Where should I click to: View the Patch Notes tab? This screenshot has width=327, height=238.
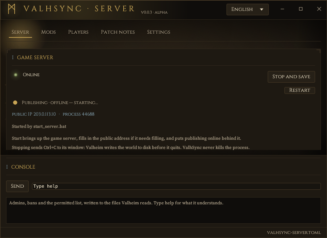[x=118, y=32]
